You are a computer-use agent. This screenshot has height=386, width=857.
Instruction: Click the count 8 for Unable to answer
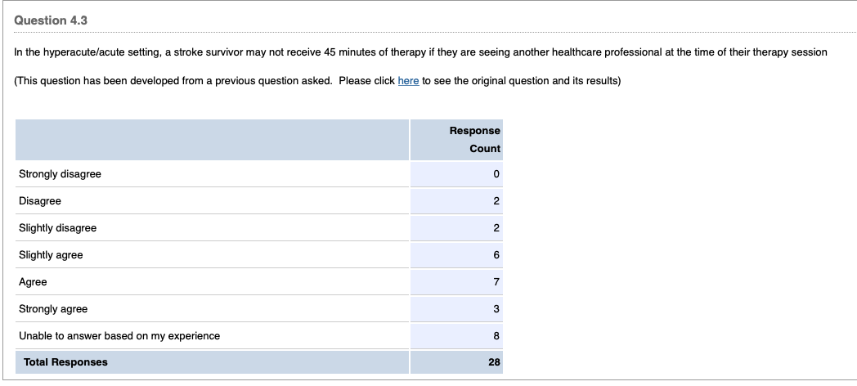(496, 336)
